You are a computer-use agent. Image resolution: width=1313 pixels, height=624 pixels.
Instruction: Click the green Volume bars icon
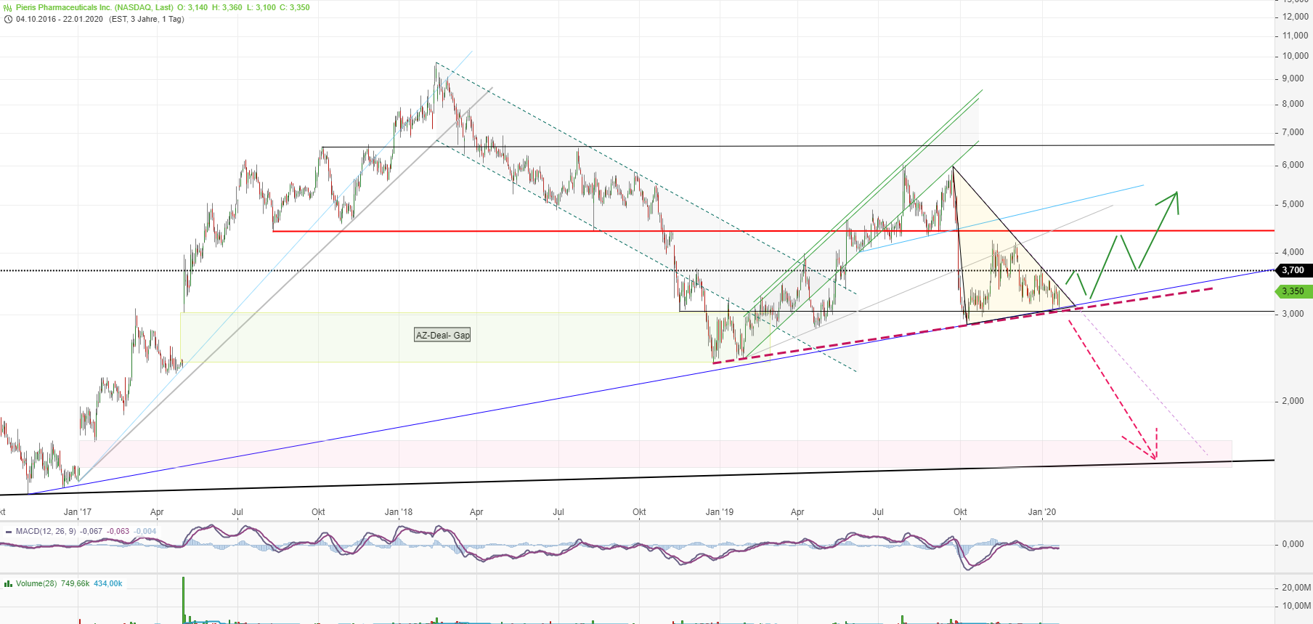[x=8, y=584]
